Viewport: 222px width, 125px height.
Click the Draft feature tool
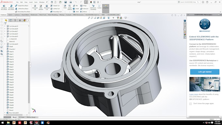(76, 8)
